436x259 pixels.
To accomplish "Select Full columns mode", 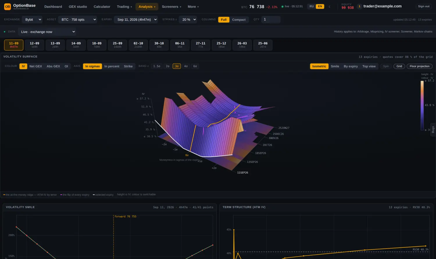I will [224, 20].
